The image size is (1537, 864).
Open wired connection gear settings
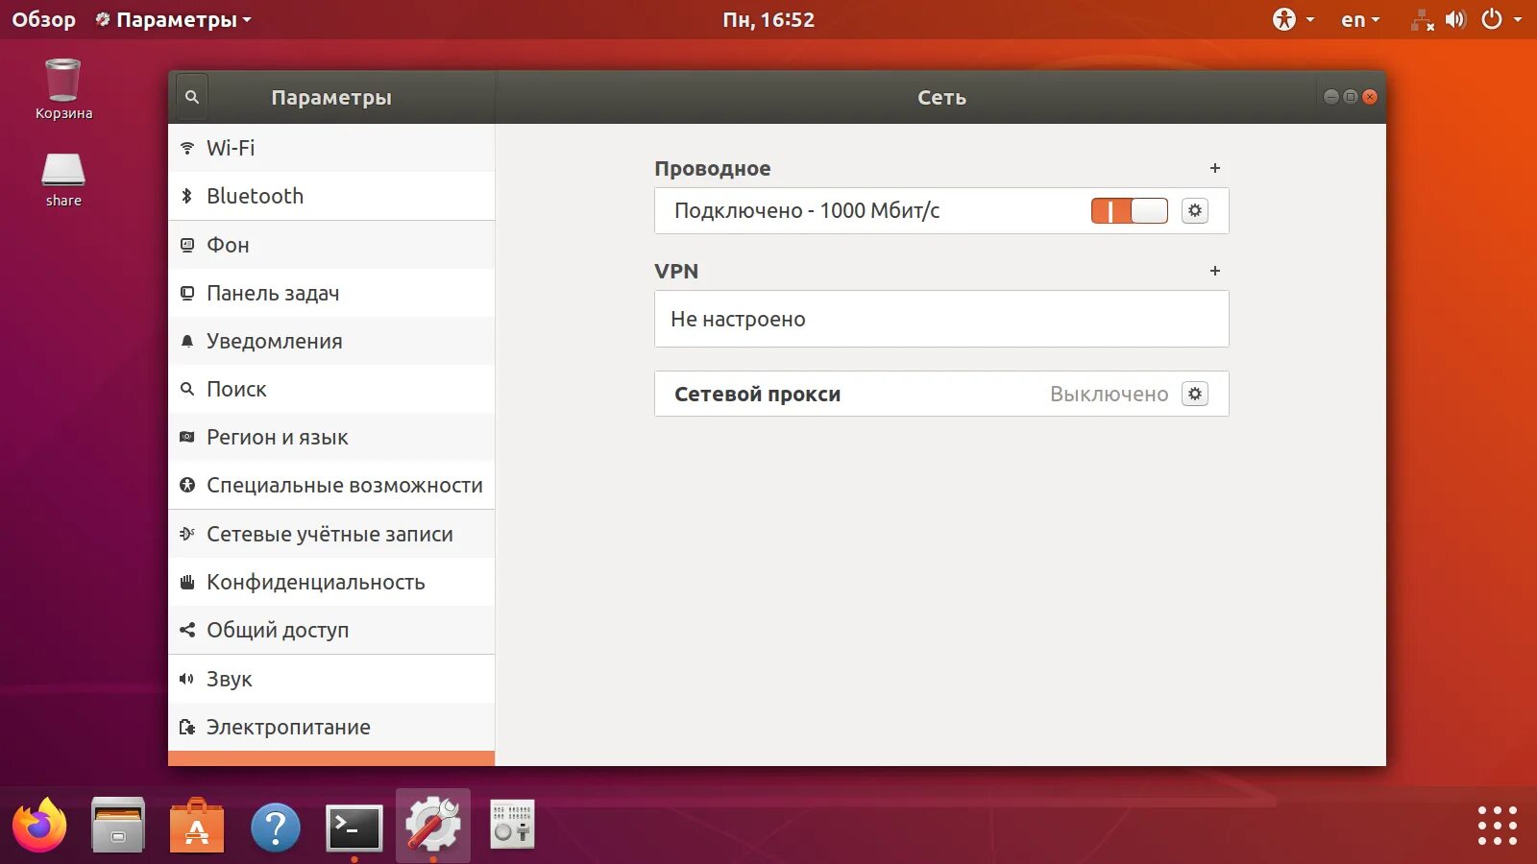pos(1195,210)
